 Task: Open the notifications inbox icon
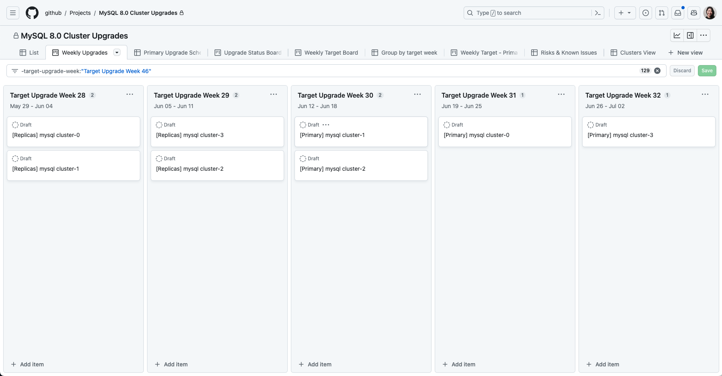pyautogui.click(x=678, y=13)
